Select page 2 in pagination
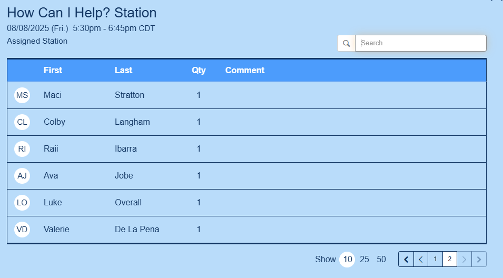 point(449,259)
